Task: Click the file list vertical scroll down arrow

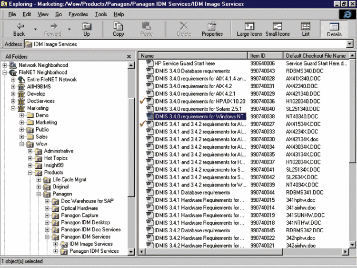Action: 352,245
